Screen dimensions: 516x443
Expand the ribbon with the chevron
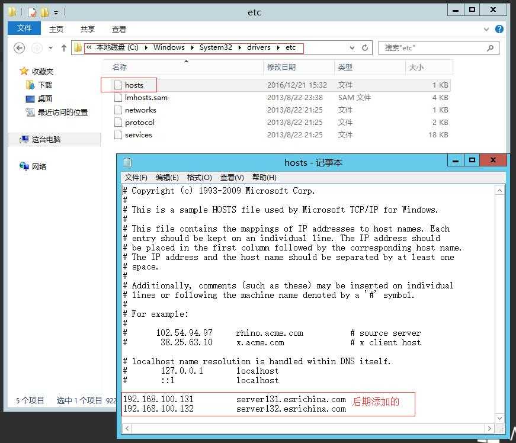coord(486,29)
